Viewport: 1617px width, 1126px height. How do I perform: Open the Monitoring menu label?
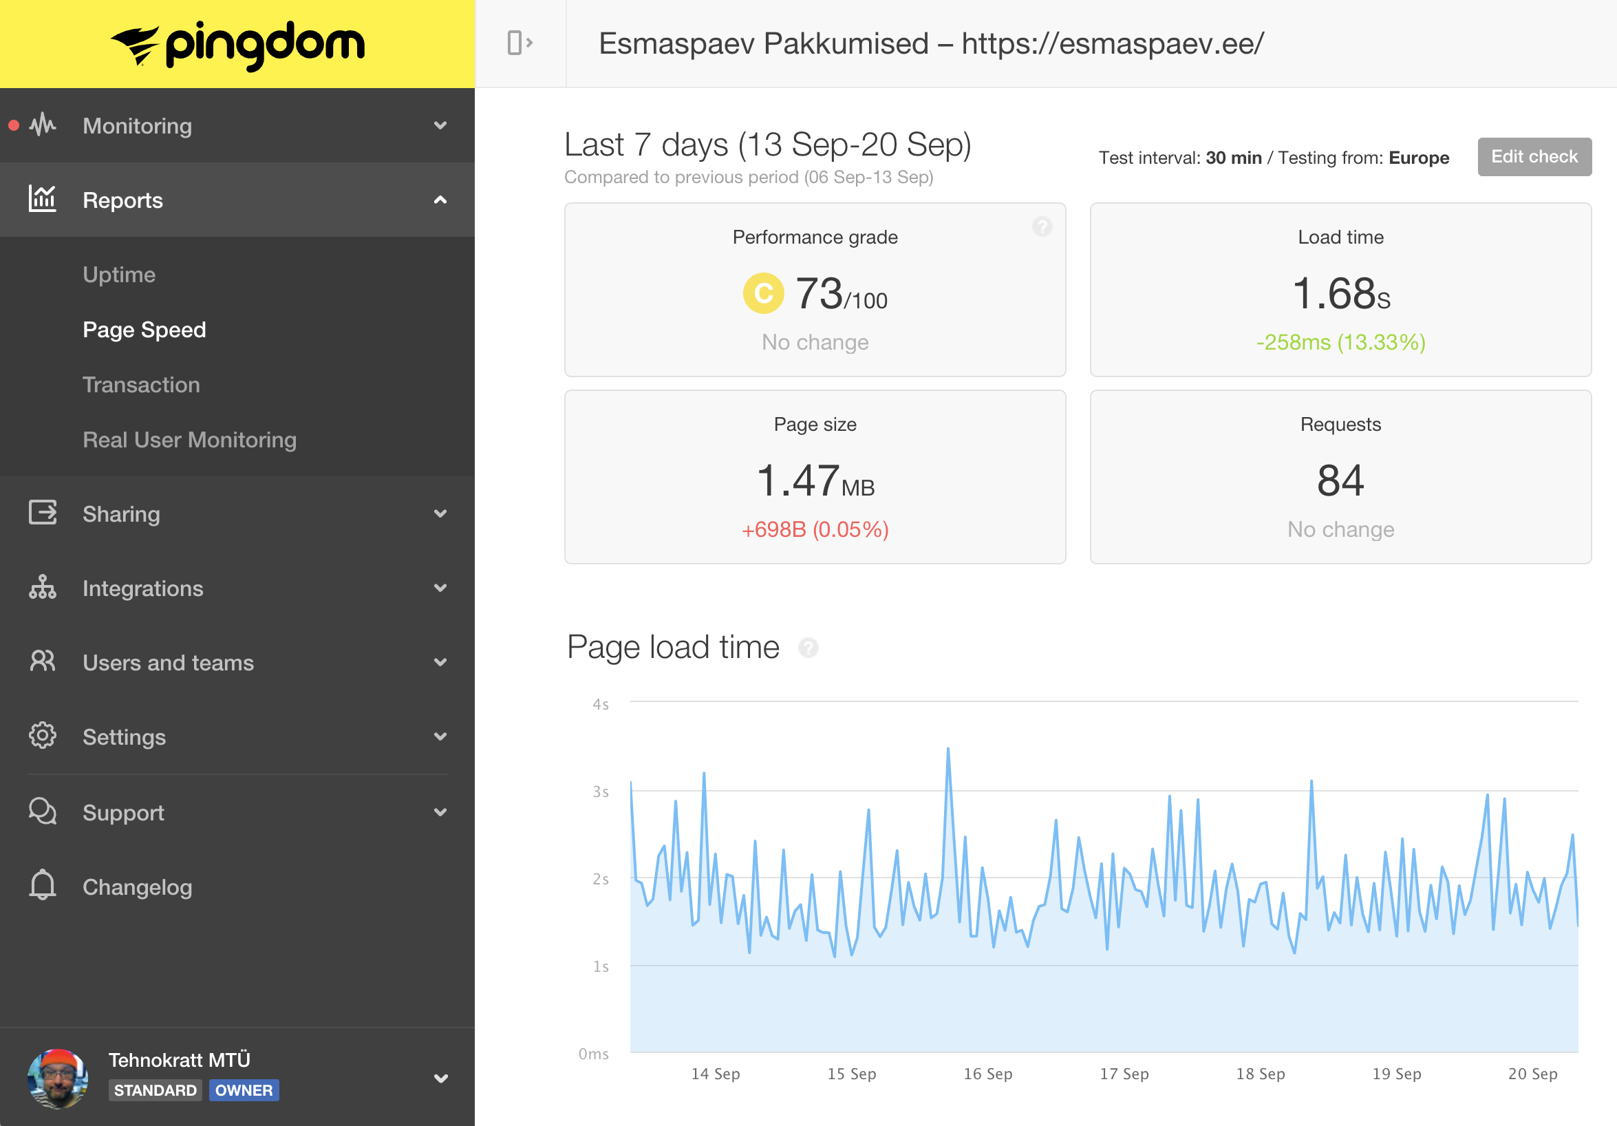pyautogui.click(x=138, y=126)
